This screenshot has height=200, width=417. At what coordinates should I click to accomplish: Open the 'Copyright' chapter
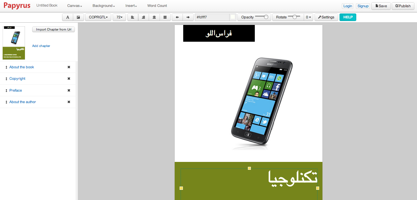point(17,79)
